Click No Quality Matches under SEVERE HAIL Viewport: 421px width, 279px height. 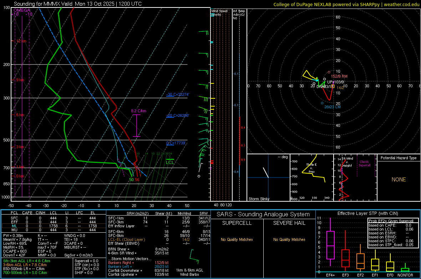[x=289, y=239]
